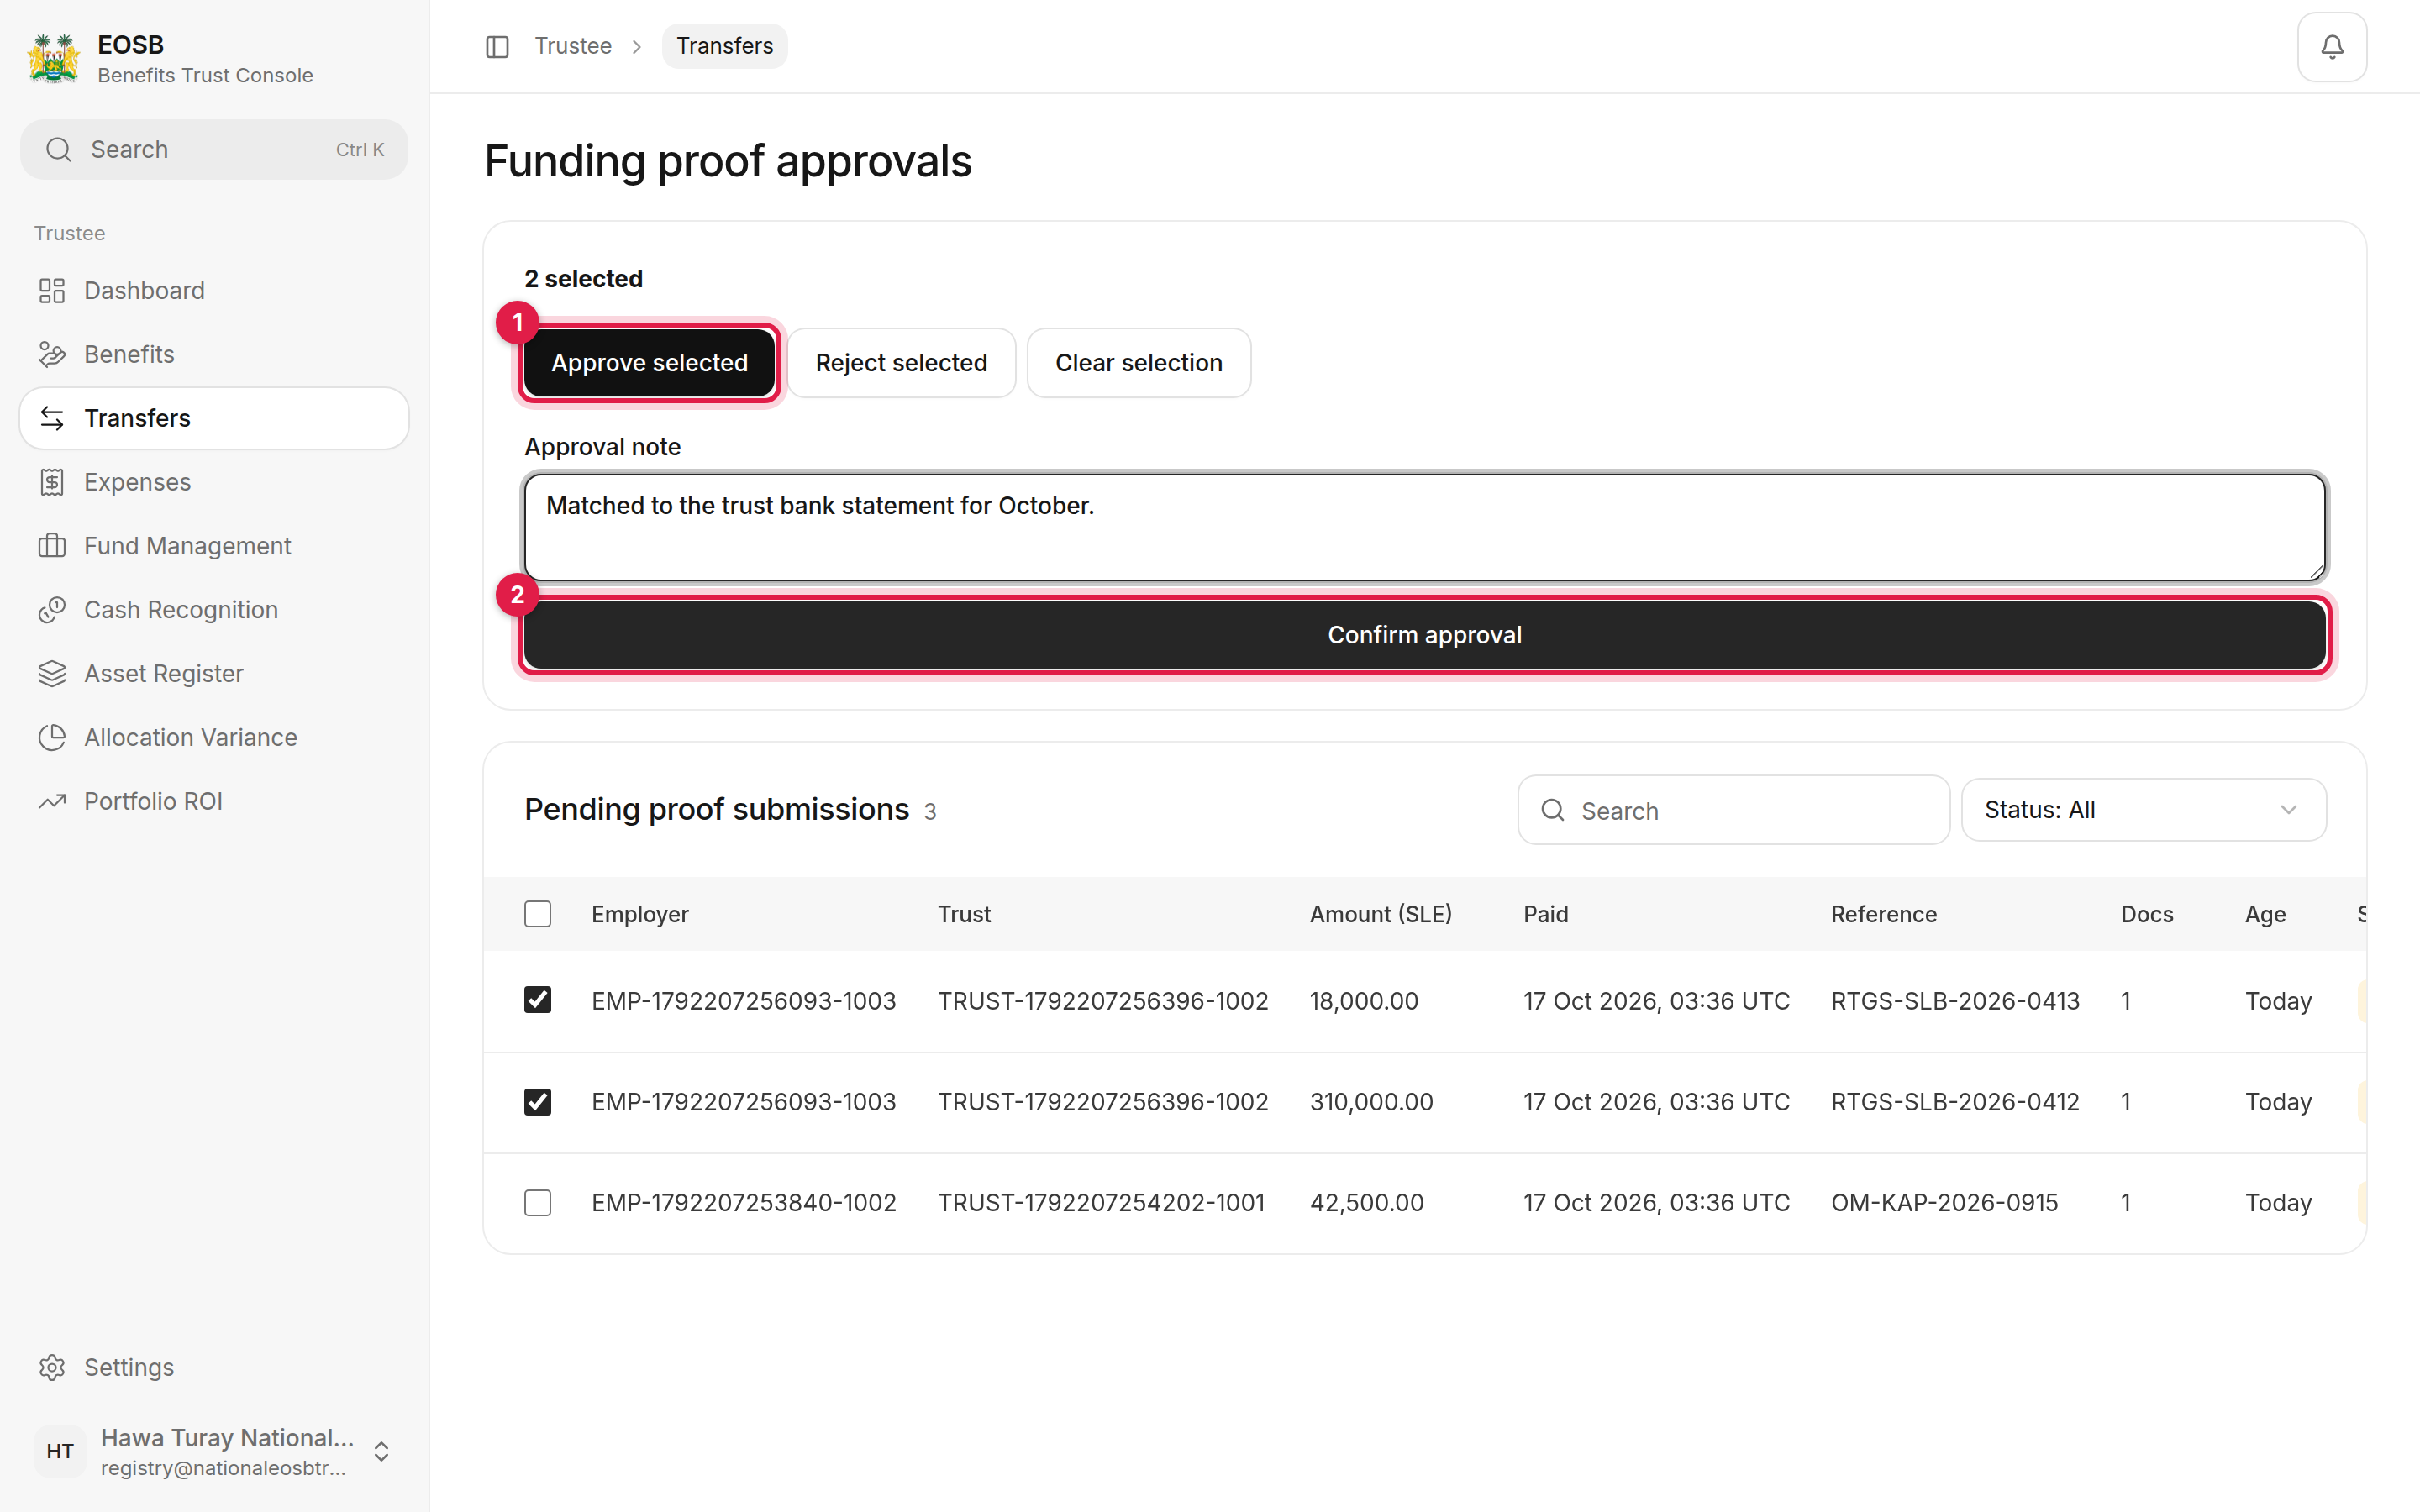Open the notifications bell

2331,46
